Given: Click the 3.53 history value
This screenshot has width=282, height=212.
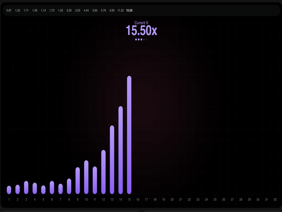Looking at the screenshot, I should click(x=78, y=11).
